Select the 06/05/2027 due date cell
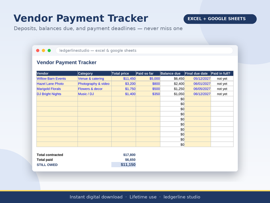This screenshot has width=270, height=203. pos(197,89)
